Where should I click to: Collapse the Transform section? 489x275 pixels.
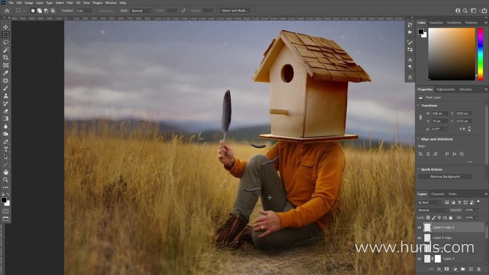pos(419,105)
